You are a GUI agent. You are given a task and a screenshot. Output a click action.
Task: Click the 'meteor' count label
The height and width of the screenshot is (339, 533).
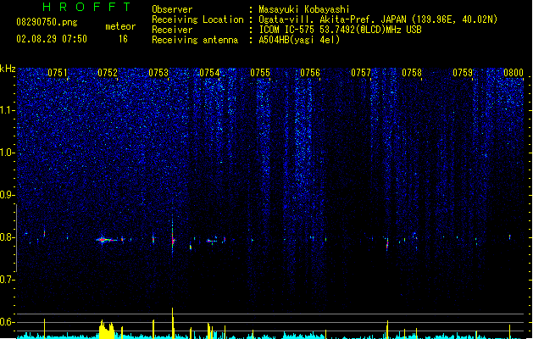pyautogui.click(x=120, y=26)
